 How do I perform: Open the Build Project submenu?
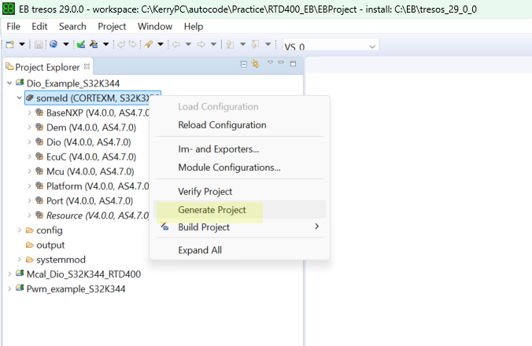[x=239, y=227]
